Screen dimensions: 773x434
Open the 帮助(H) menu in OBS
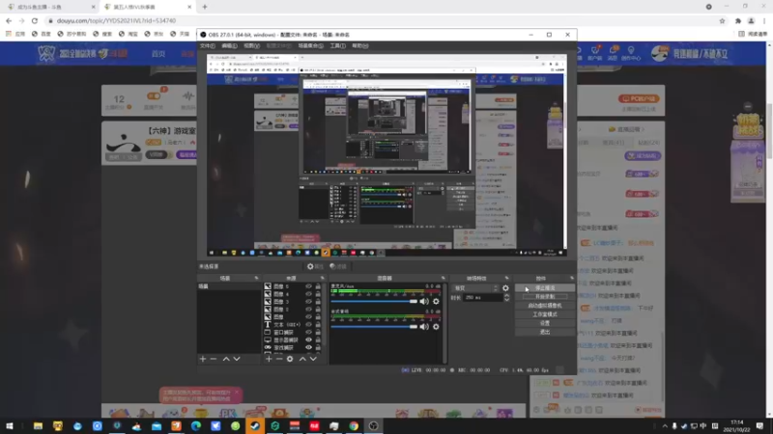tap(359, 45)
